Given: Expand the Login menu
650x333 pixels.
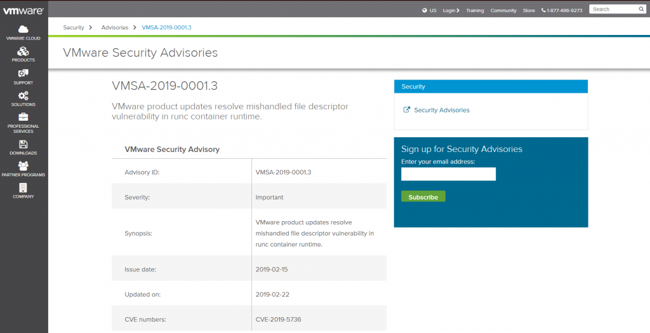Looking at the screenshot, I should 451,10.
